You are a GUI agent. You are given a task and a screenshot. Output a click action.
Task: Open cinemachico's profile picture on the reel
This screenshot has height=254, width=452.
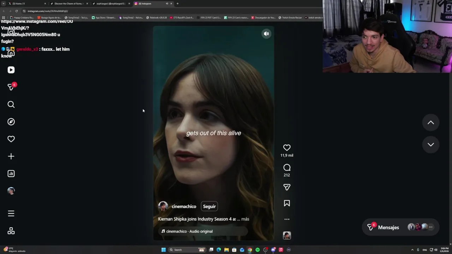point(163,206)
